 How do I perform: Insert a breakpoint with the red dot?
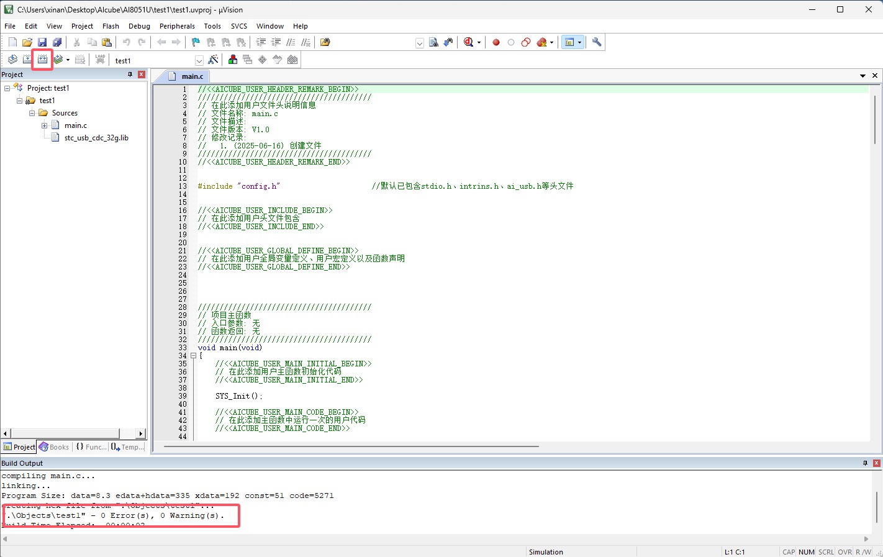point(496,42)
